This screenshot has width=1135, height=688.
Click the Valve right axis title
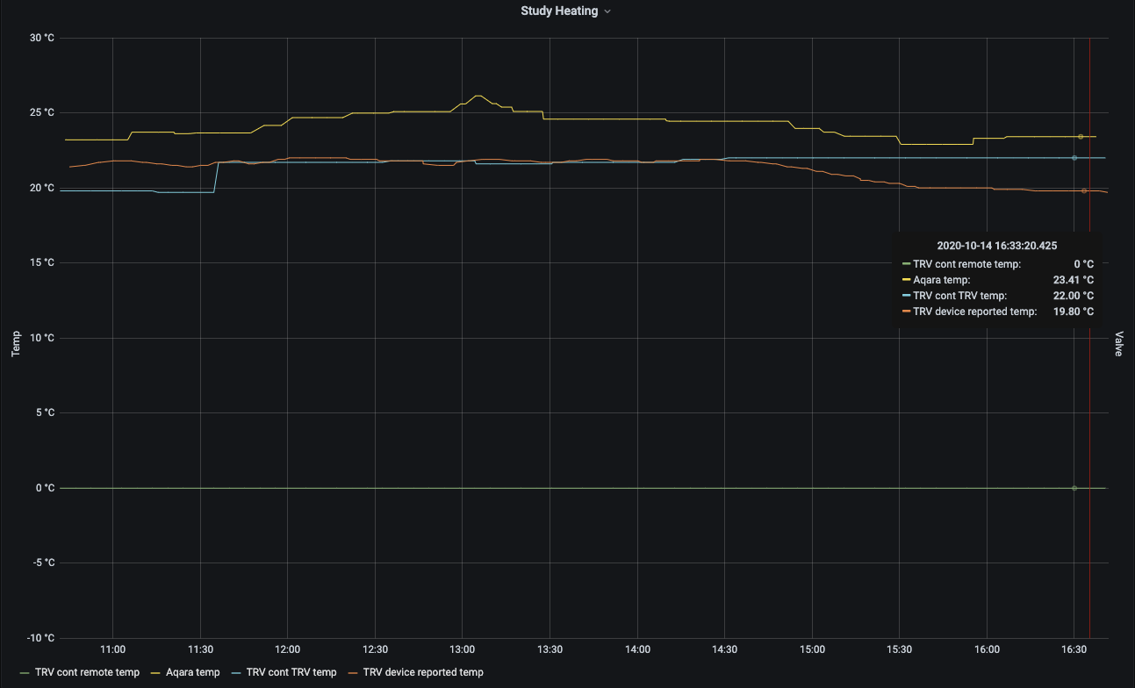click(1119, 343)
